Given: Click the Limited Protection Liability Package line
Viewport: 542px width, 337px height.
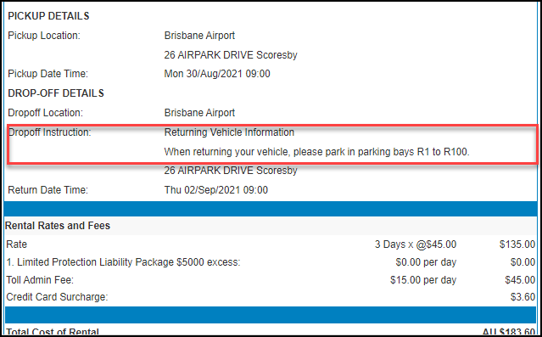Looking at the screenshot, I should (x=123, y=262).
